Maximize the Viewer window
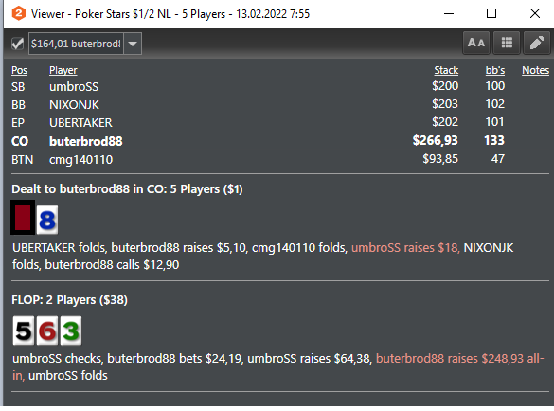The image size is (554, 411). click(491, 14)
